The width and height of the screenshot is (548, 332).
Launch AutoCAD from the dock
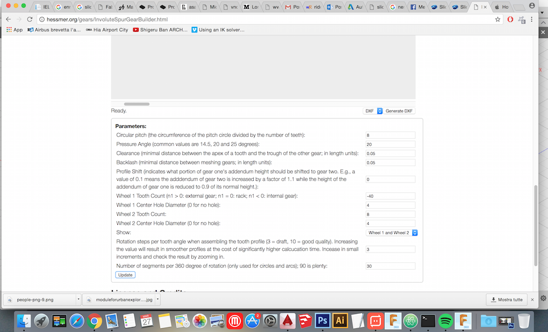[287, 321]
